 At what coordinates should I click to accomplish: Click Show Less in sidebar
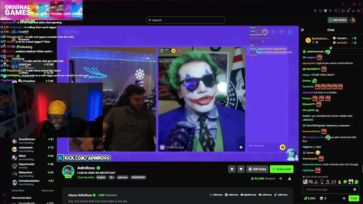[x=47, y=191]
